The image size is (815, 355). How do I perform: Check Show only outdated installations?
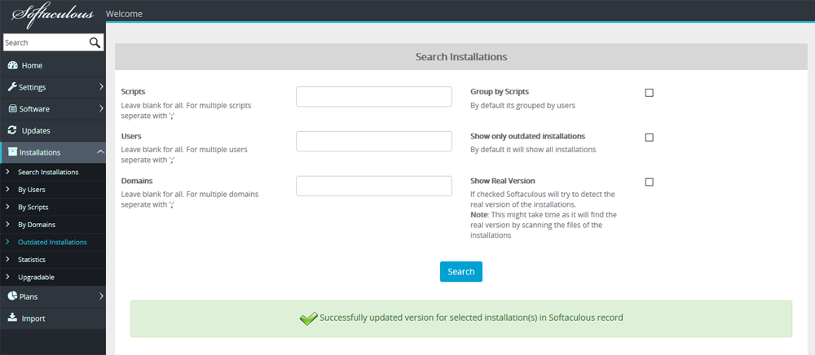pos(649,138)
